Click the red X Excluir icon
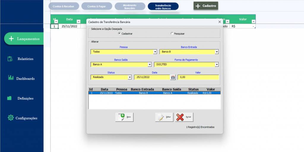304x152 pixels. [x=180, y=117]
